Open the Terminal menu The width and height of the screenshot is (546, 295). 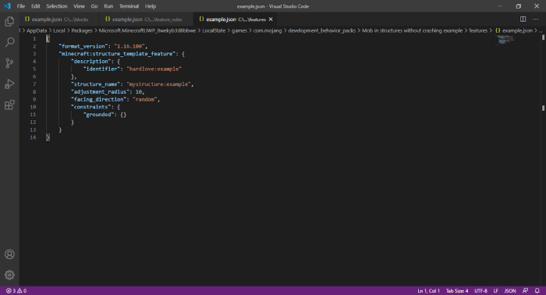point(129,6)
